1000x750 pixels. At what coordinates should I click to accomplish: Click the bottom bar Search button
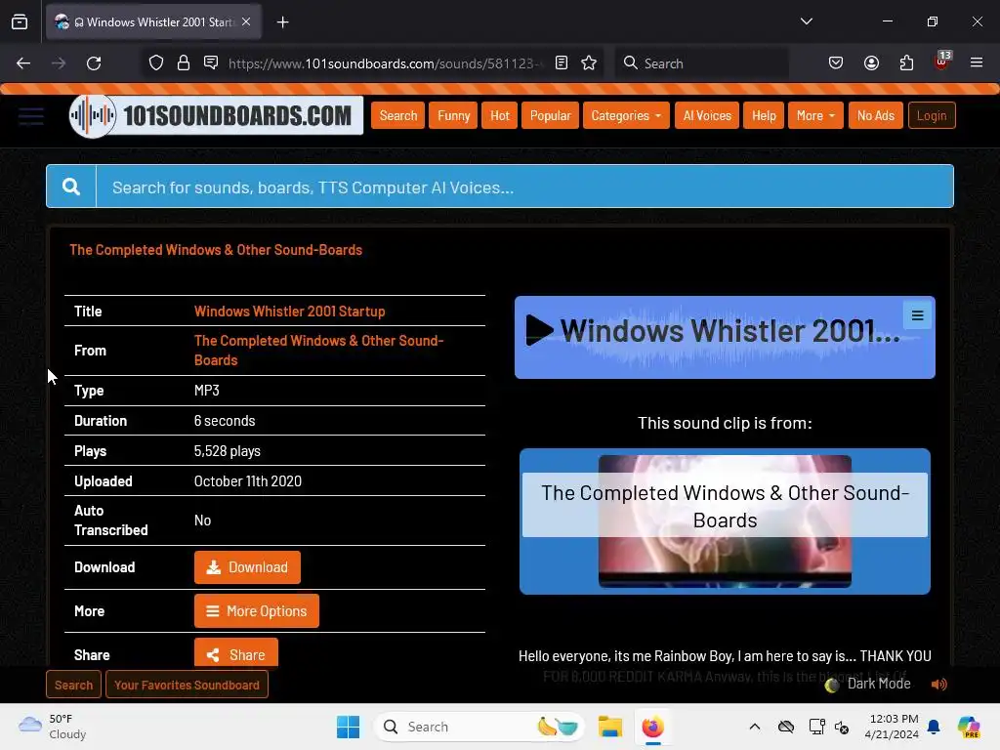point(73,685)
